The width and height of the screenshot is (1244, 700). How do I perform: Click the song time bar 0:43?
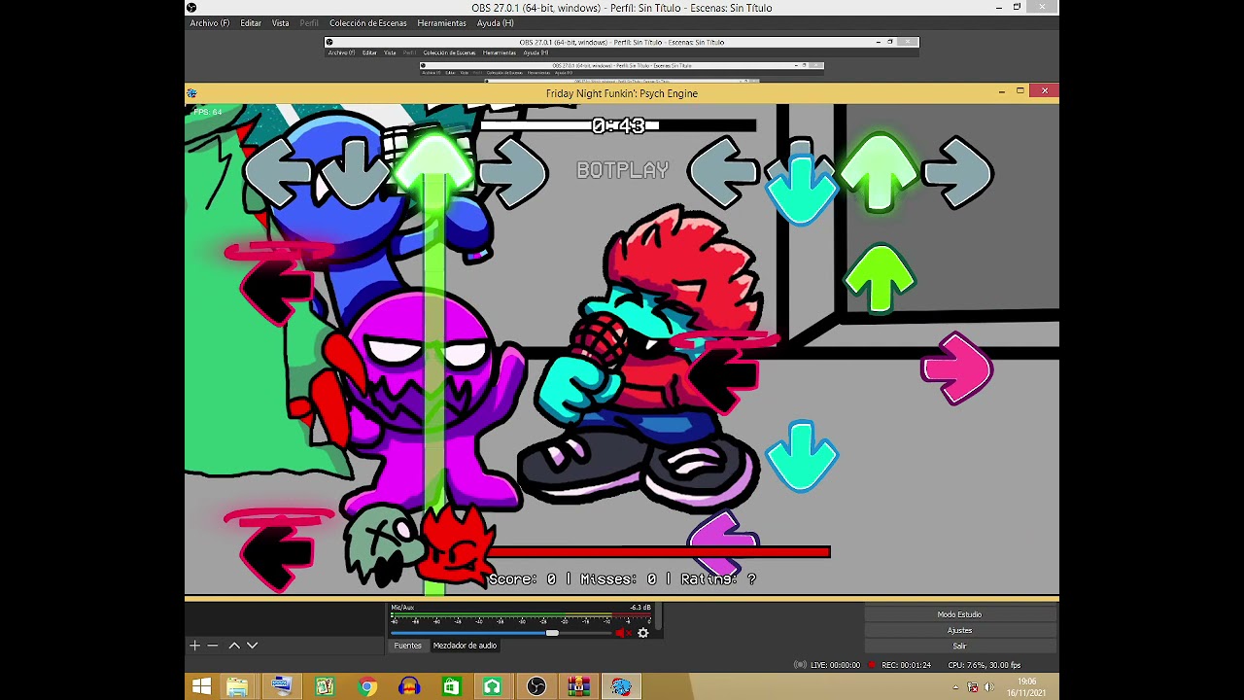[x=618, y=125]
